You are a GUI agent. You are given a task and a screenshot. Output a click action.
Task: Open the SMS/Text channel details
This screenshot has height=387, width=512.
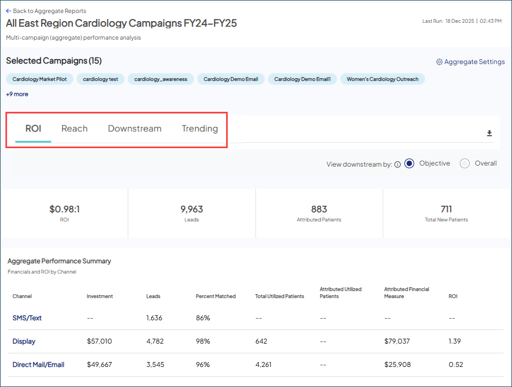(26, 319)
